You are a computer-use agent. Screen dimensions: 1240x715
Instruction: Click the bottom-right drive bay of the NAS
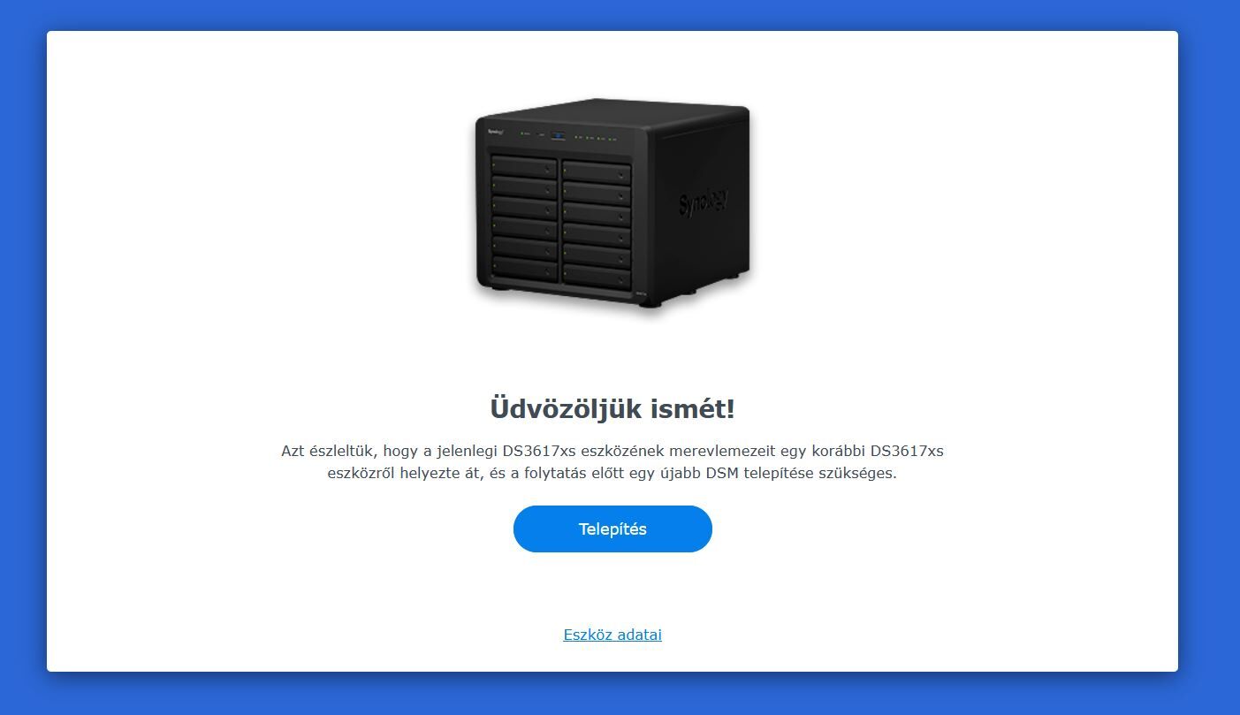[597, 277]
